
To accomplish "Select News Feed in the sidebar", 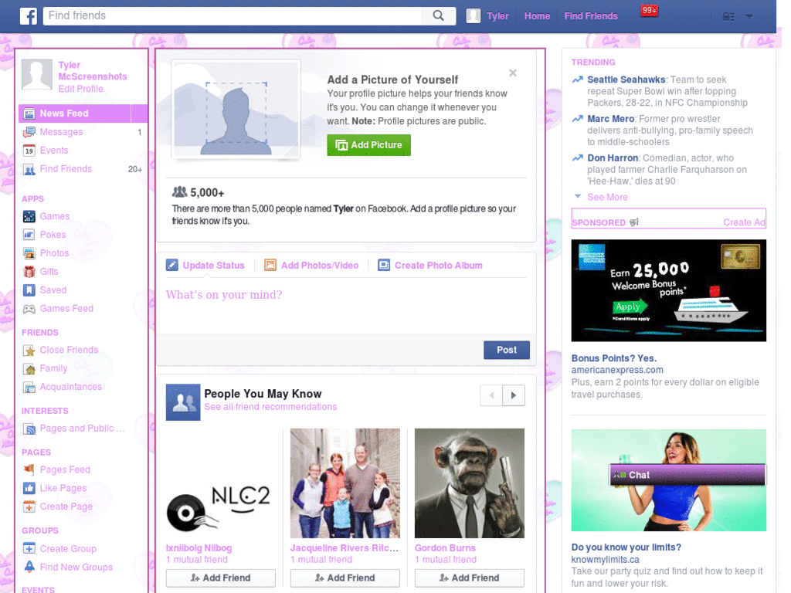I will coord(83,114).
